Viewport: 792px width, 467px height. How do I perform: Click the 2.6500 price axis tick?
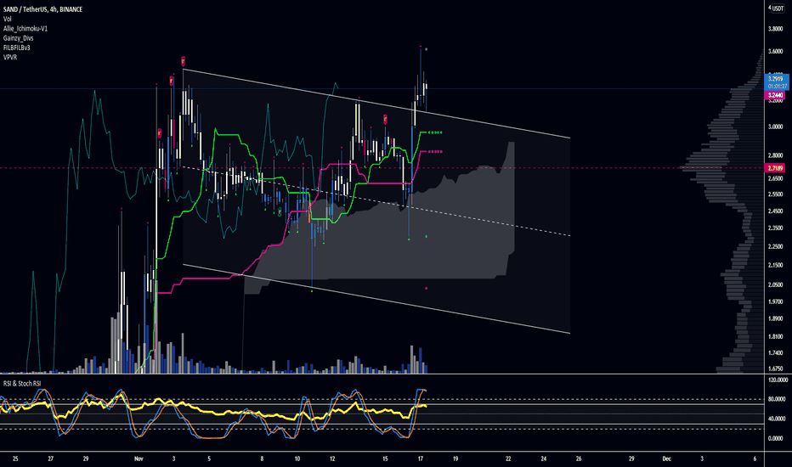775,177
